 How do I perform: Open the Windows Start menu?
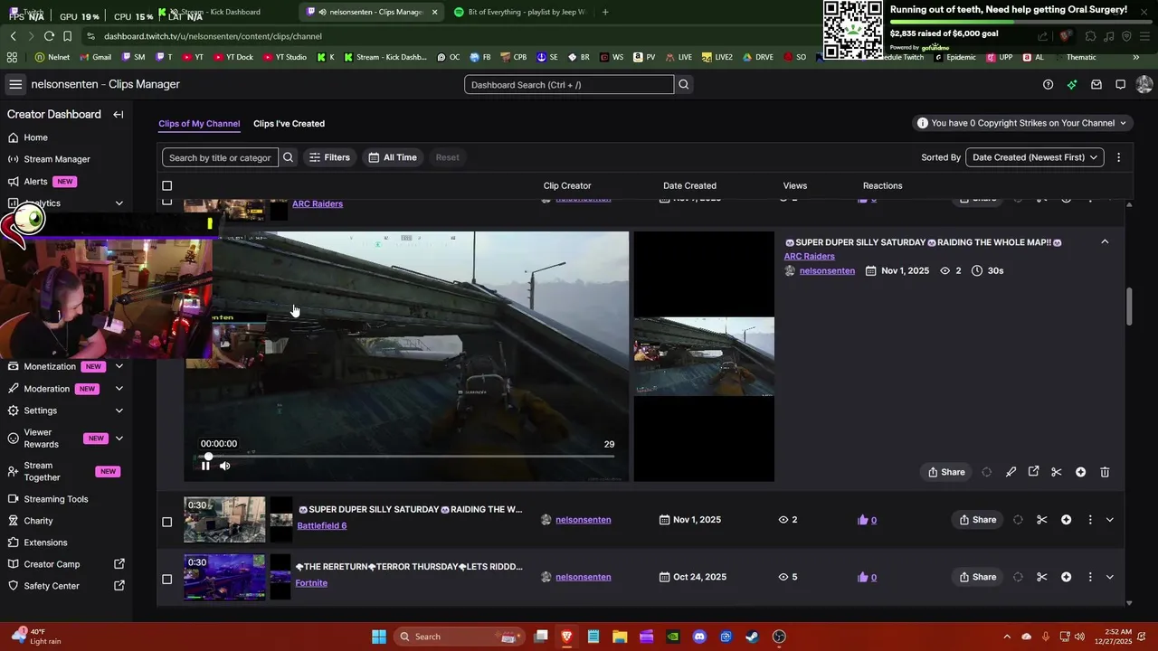pyautogui.click(x=379, y=637)
